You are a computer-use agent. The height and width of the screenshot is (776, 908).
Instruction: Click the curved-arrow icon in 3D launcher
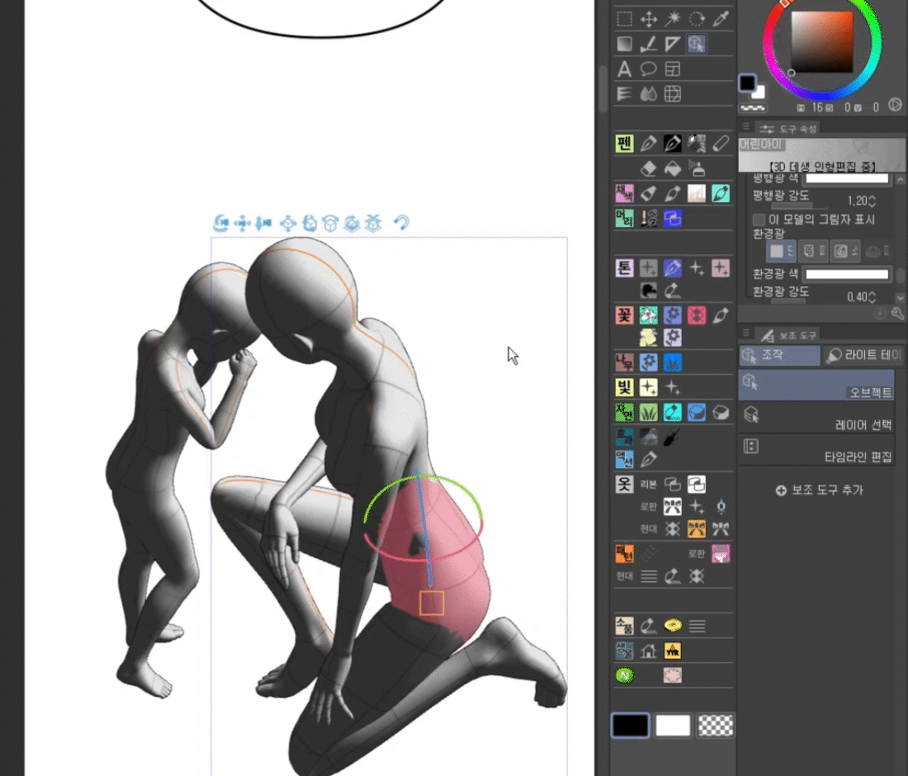pyautogui.click(x=401, y=222)
